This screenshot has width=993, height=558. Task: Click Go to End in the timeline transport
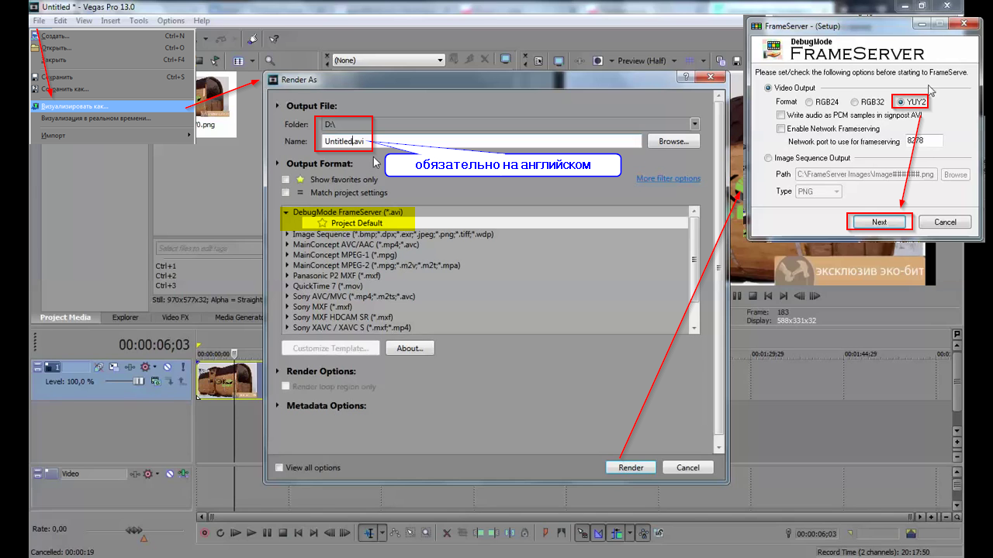(x=313, y=533)
